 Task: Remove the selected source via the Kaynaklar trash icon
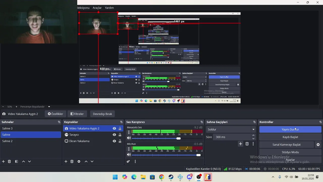tap(72, 162)
